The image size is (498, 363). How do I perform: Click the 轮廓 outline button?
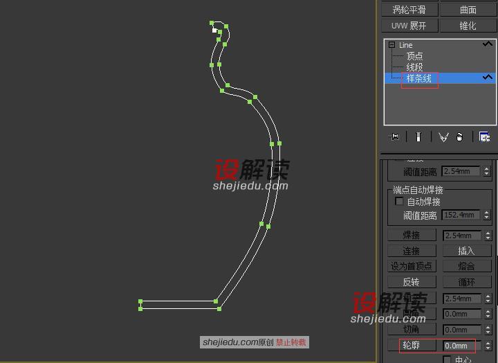pyautogui.click(x=411, y=345)
